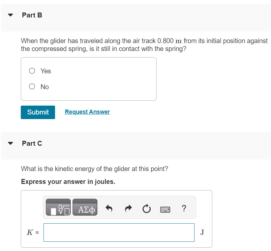Select the Yes radio button
Screen dimensions: 271x251
tap(32, 71)
